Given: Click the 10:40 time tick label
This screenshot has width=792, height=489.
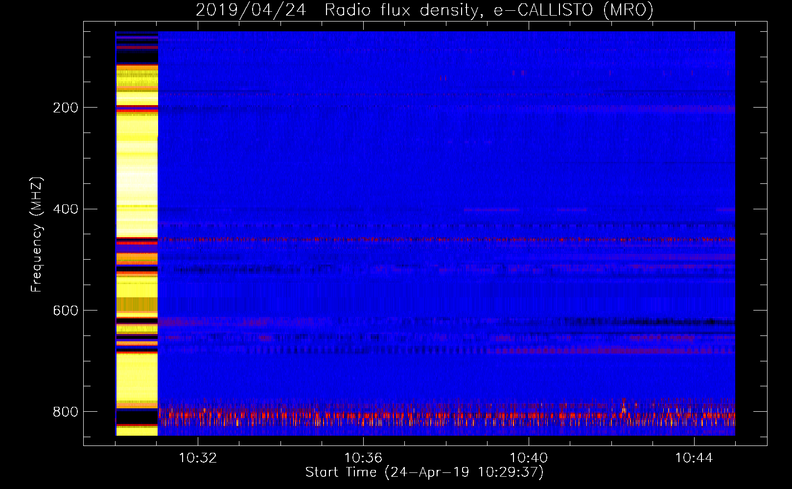Looking at the screenshot, I should [x=529, y=458].
